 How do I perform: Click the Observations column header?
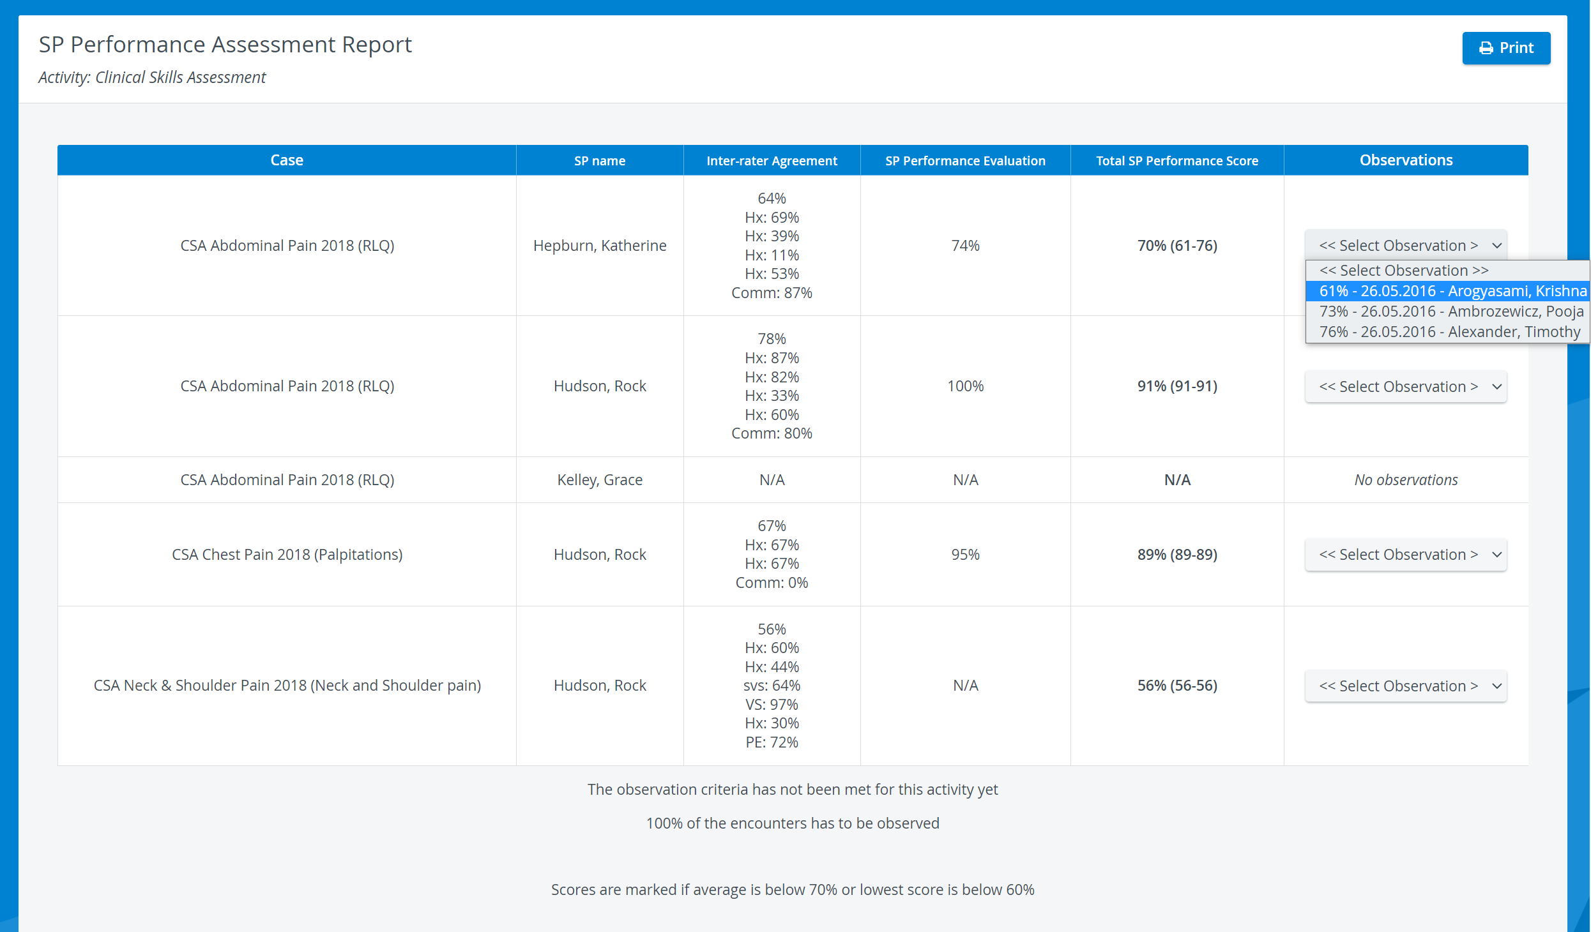click(x=1406, y=160)
